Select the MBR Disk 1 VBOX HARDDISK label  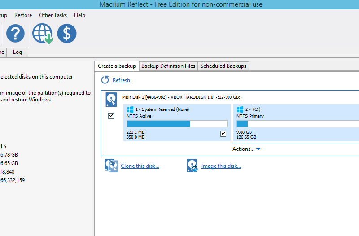[x=182, y=97]
